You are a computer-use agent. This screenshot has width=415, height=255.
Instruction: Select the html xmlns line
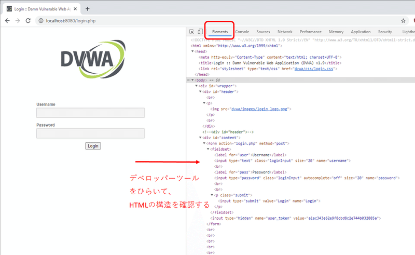coord(237,46)
